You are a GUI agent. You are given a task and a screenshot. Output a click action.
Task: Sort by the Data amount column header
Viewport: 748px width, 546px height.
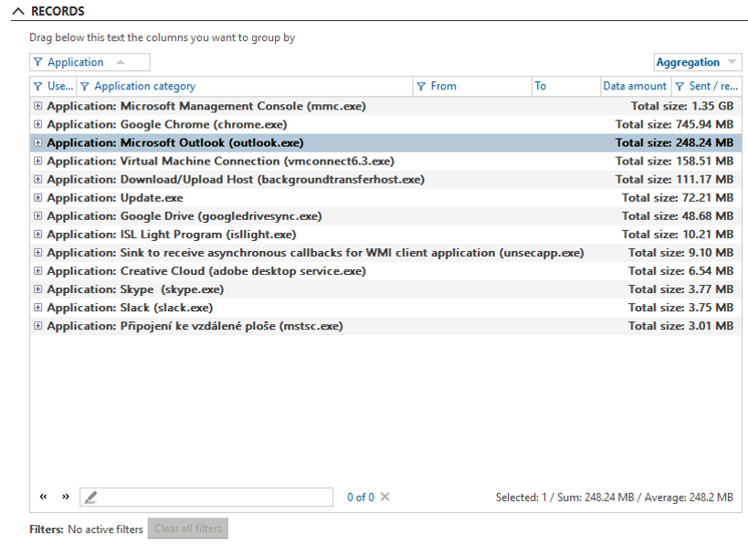(635, 87)
